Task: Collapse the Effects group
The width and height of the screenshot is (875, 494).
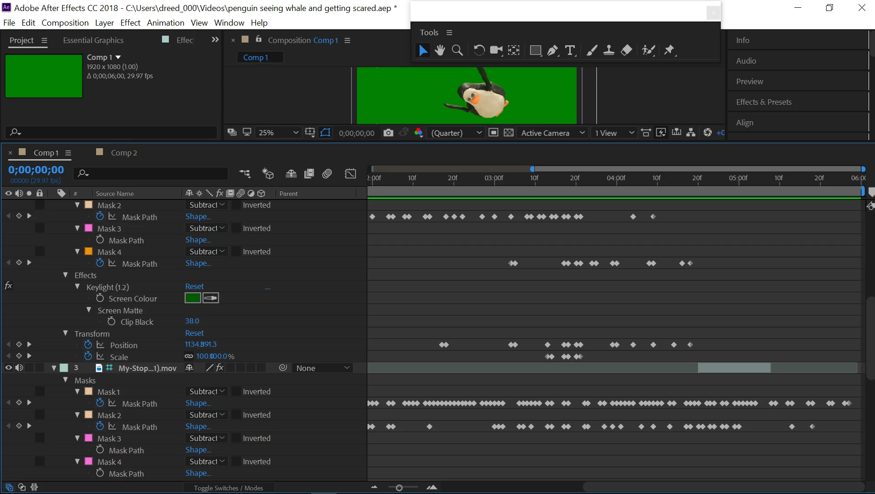Action: [x=65, y=275]
